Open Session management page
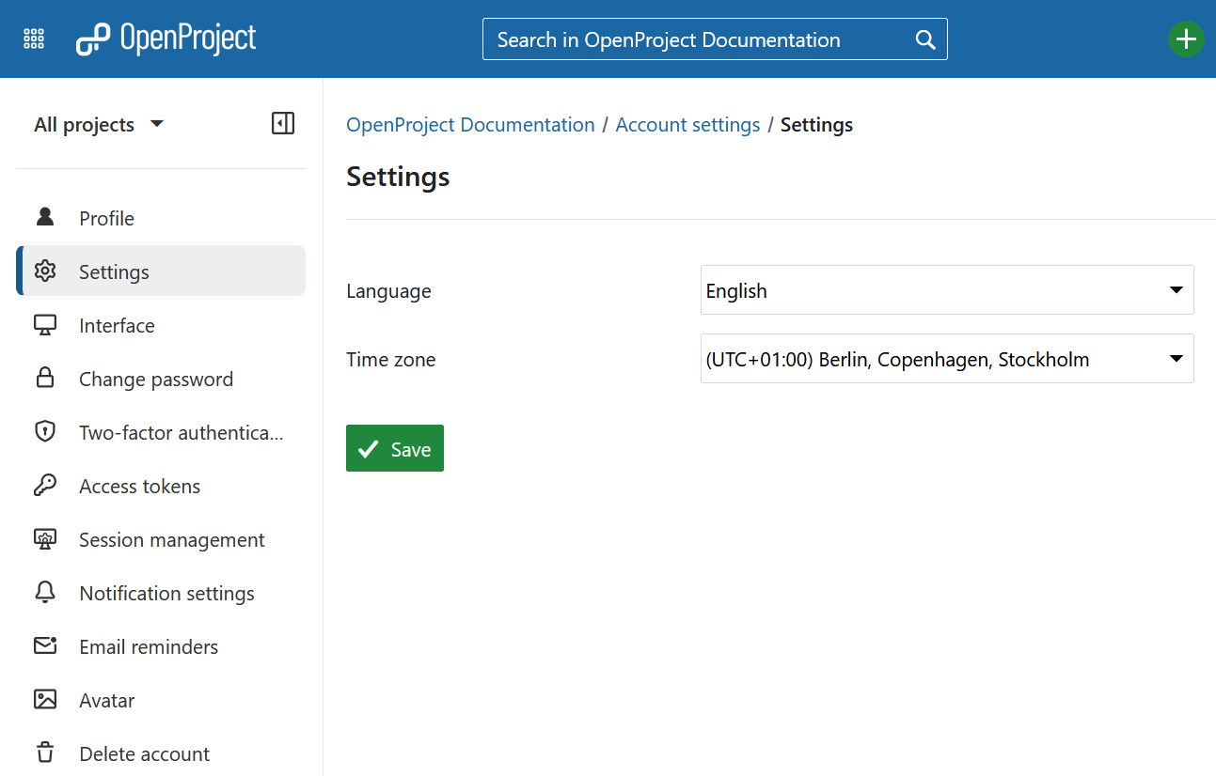 (x=161, y=539)
